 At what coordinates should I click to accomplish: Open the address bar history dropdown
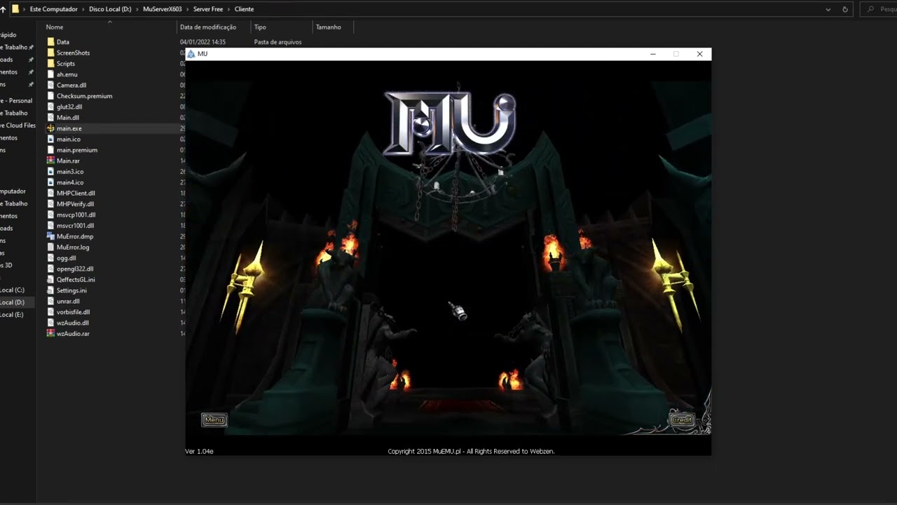(x=828, y=9)
